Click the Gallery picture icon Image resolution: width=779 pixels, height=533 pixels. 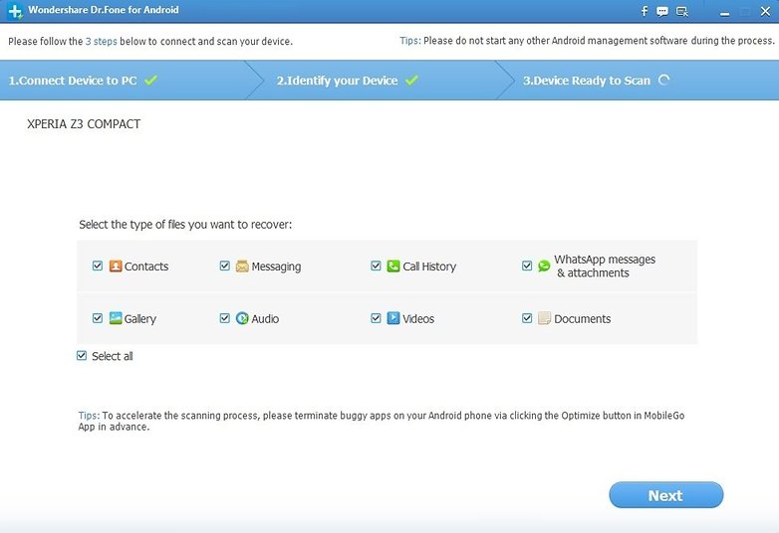(x=116, y=318)
